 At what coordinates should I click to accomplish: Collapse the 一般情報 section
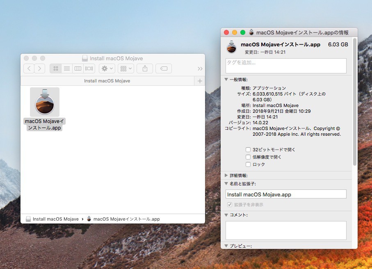tap(226, 80)
